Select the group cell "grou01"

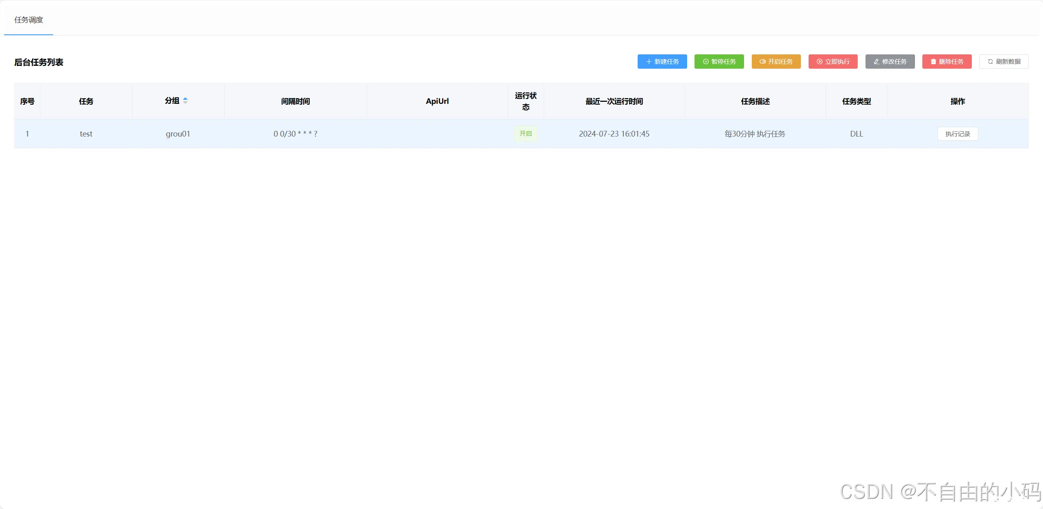coord(178,134)
